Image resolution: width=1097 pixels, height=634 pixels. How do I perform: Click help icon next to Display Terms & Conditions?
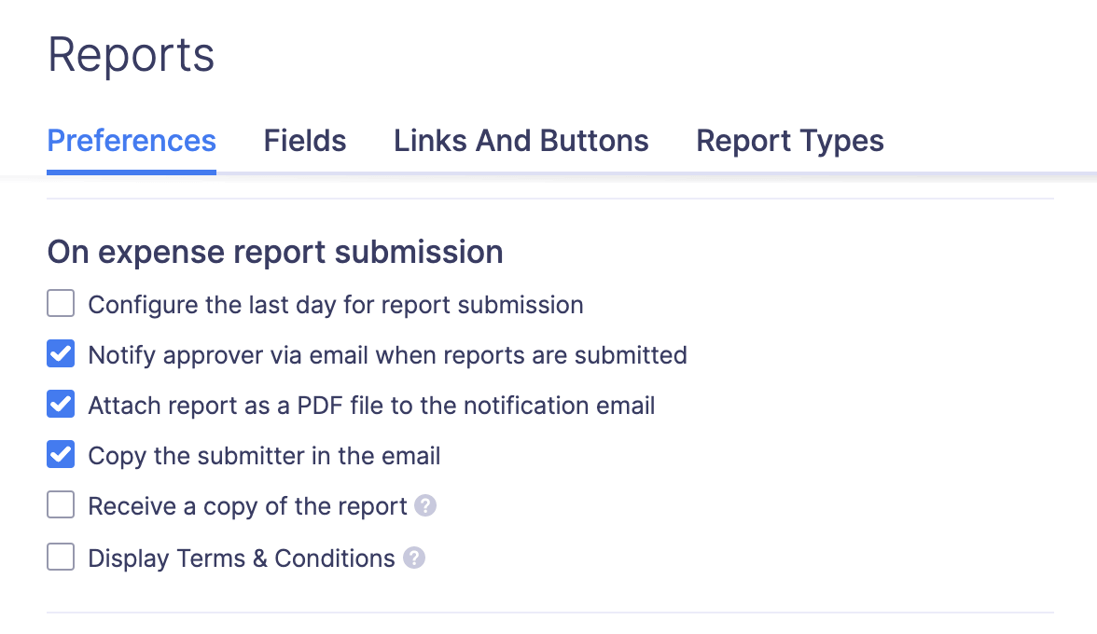[x=414, y=558]
